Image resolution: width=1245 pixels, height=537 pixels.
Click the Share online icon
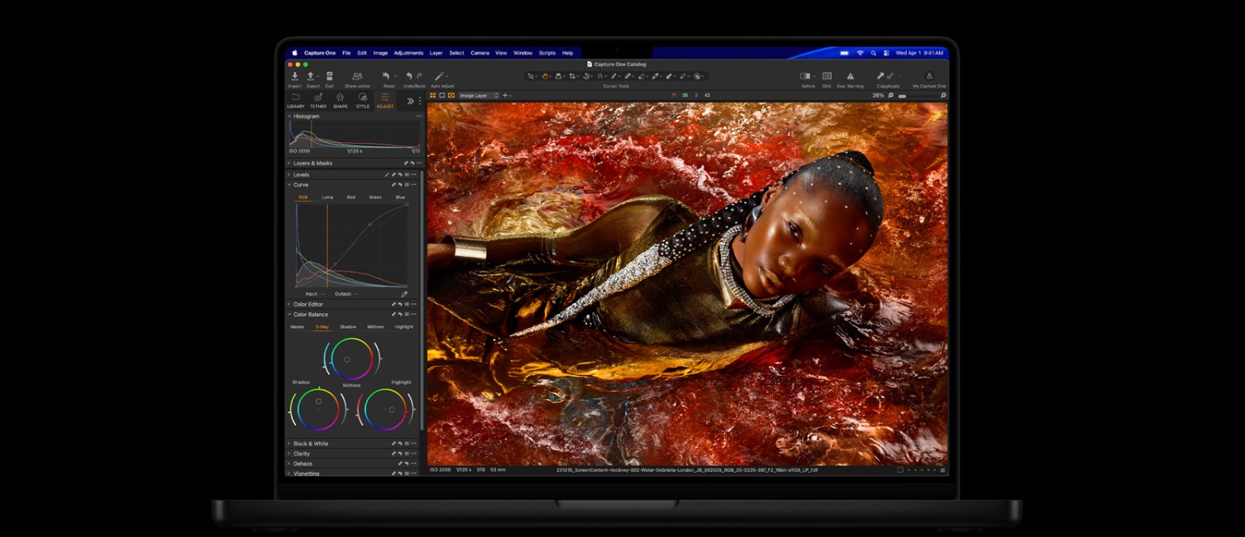coord(357,77)
